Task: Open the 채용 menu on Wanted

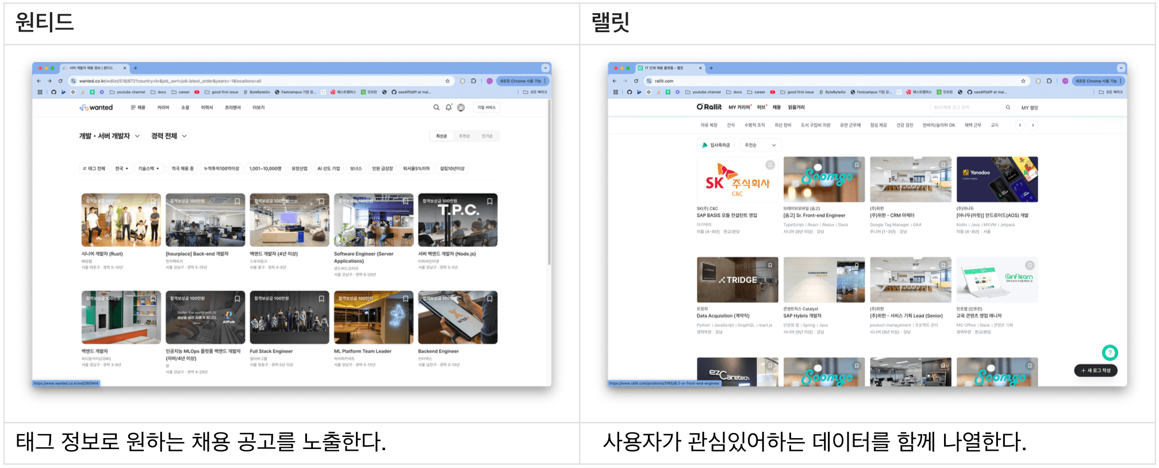Action: (138, 108)
